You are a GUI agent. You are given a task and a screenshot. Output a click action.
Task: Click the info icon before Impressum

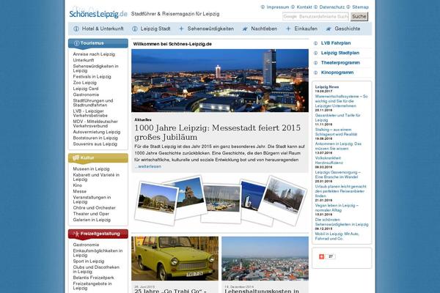(263, 7)
